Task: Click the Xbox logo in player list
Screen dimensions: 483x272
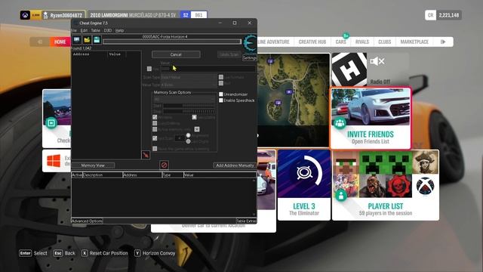Action: point(426,186)
